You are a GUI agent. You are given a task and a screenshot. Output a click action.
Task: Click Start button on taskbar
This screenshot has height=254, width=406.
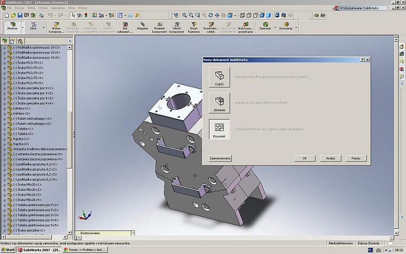(9, 250)
